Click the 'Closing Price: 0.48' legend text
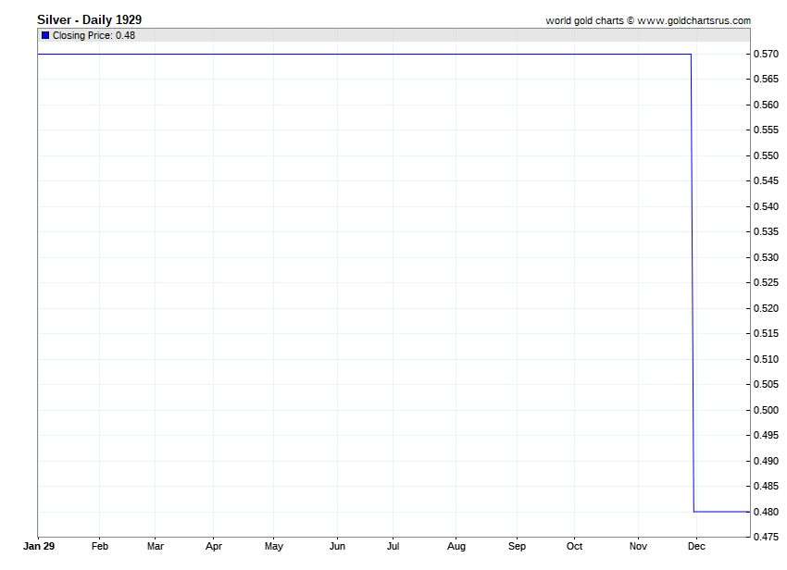Screen dimensions: 787x570 [x=94, y=35]
